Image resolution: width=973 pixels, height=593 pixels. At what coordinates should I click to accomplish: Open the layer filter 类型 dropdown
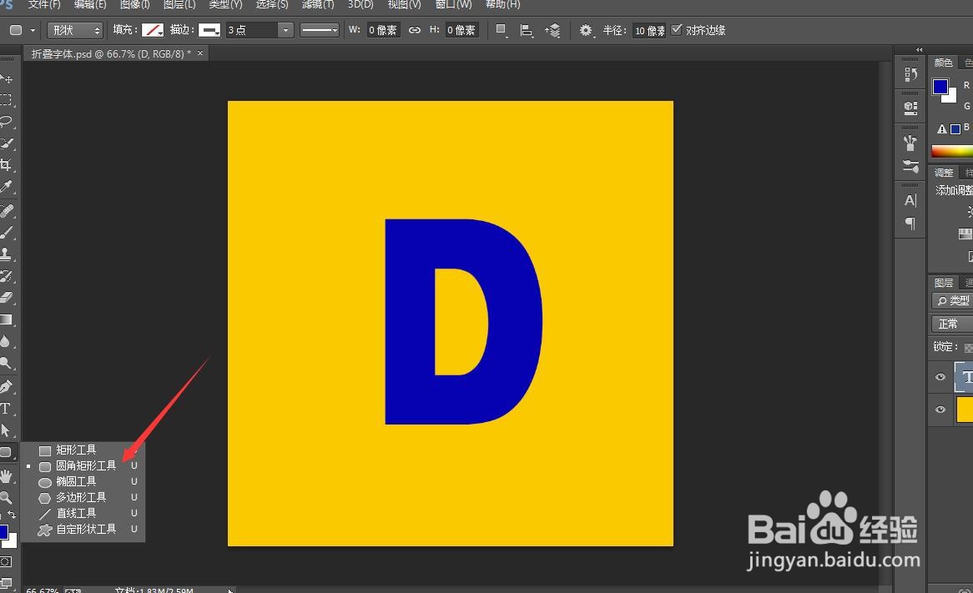952,301
